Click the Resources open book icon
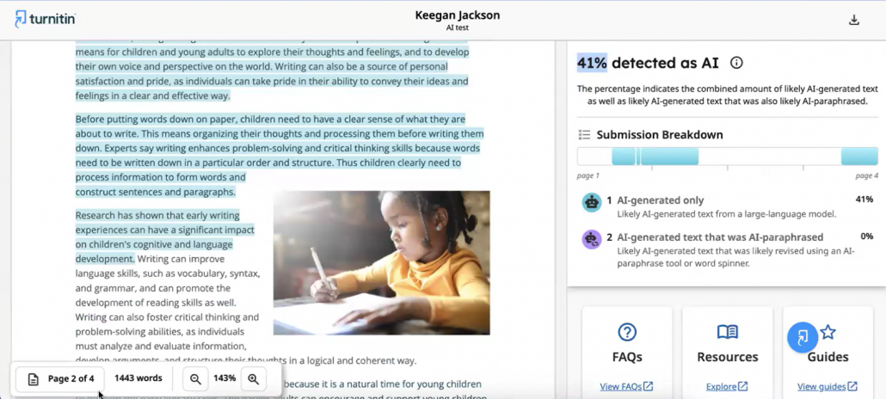 (727, 332)
